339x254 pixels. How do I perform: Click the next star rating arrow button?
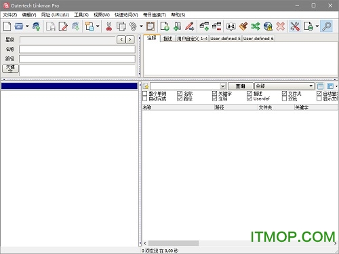coord(130,39)
